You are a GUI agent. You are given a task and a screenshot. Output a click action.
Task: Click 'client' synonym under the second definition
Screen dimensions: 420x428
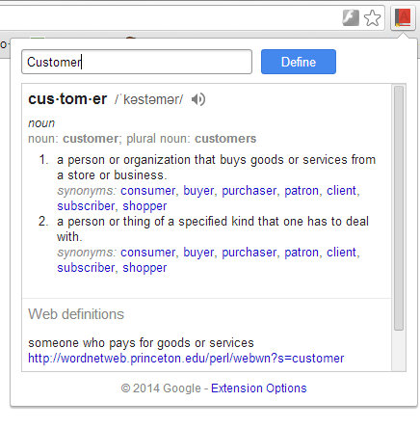(x=341, y=253)
